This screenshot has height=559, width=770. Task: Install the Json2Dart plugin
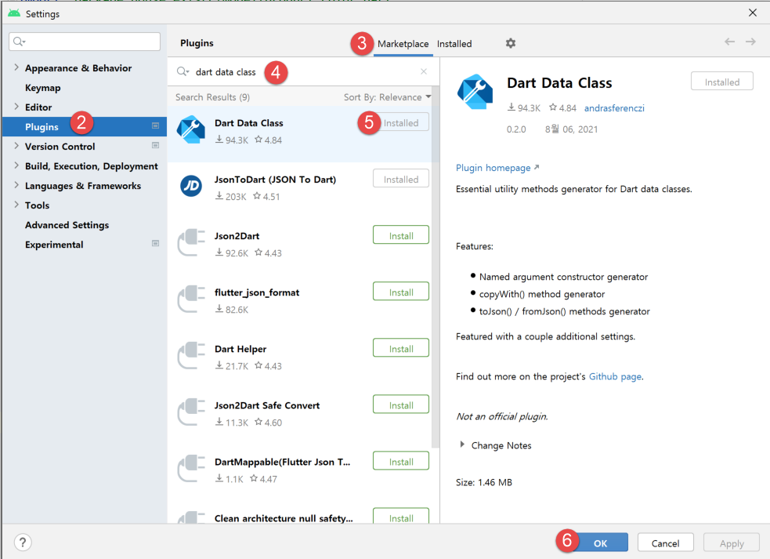401,235
